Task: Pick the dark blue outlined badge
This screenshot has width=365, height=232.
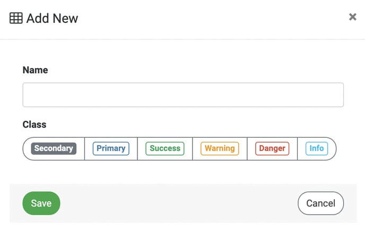Action: pos(111,148)
